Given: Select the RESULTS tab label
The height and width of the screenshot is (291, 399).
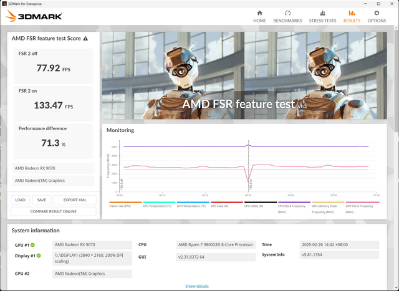Looking at the screenshot, I should (352, 21).
